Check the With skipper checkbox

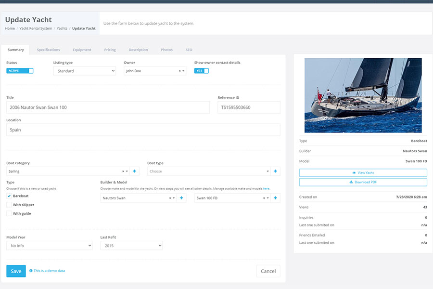pyautogui.click(x=9, y=205)
